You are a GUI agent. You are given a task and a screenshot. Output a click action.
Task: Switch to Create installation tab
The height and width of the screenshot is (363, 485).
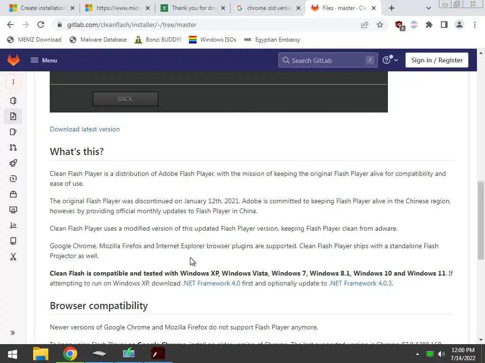43,8
